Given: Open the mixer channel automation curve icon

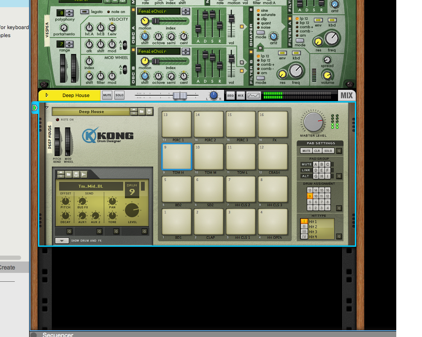Looking at the screenshot, I should tap(254, 95).
